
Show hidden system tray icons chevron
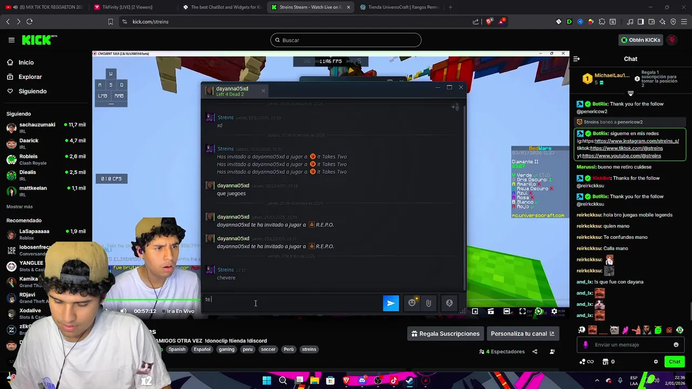(597, 380)
